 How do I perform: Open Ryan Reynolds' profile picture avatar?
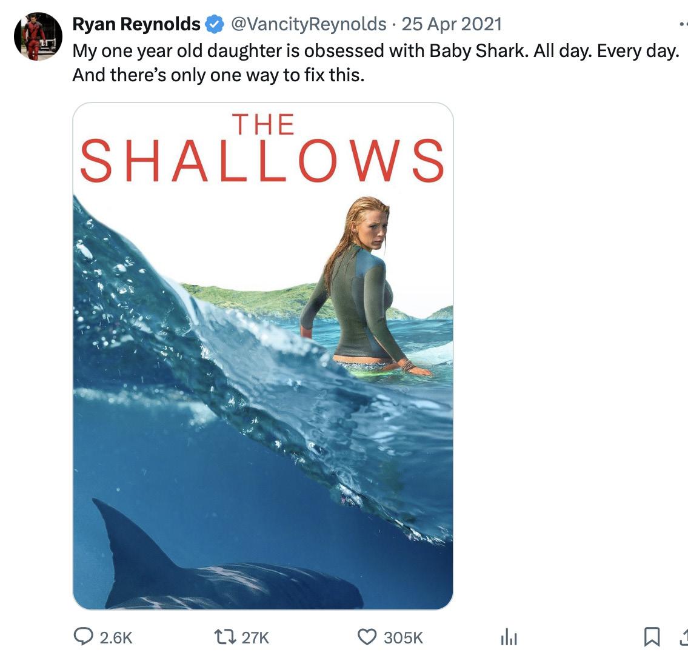(38, 36)
